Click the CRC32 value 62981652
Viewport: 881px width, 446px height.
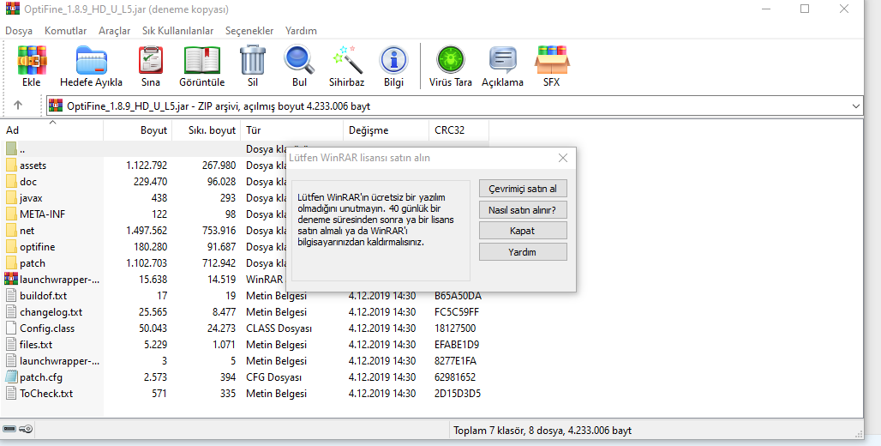455,377
